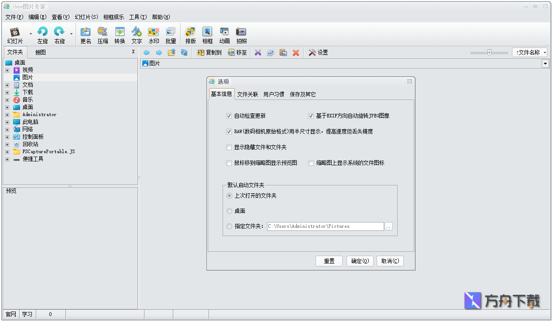Expand the 视频 tree node
Image resolution: width=553 pixels, height=322 pixels.
7,70
